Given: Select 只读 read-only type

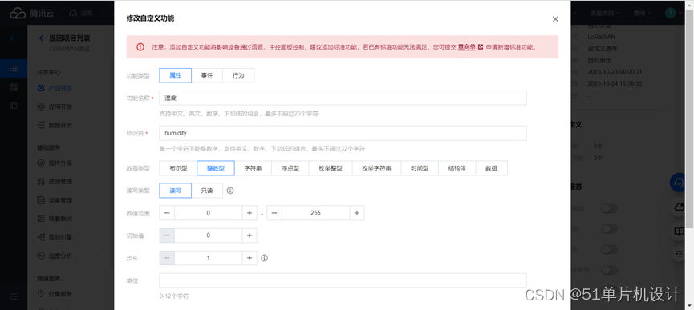Looking at the screenshot, I should point(207,191).
